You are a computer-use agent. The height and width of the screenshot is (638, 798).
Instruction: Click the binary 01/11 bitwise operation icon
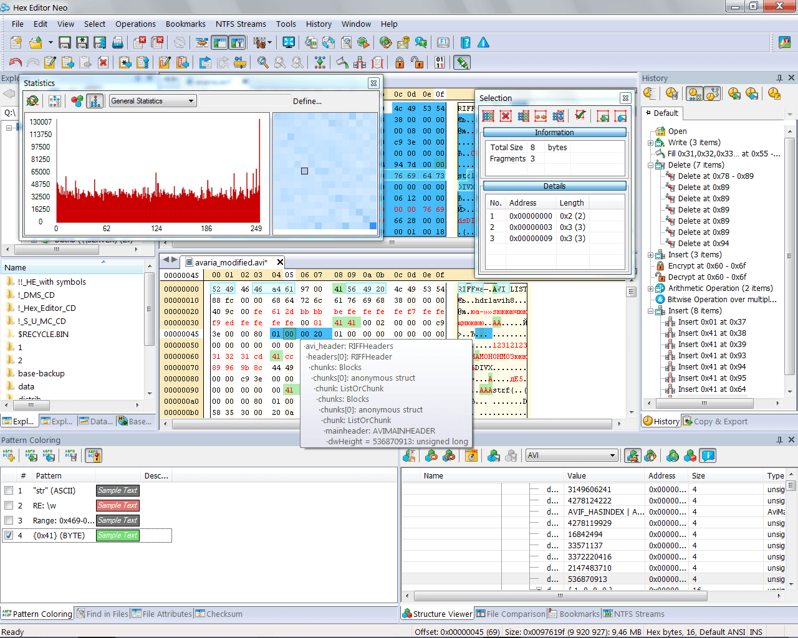(x=440, y=62)
